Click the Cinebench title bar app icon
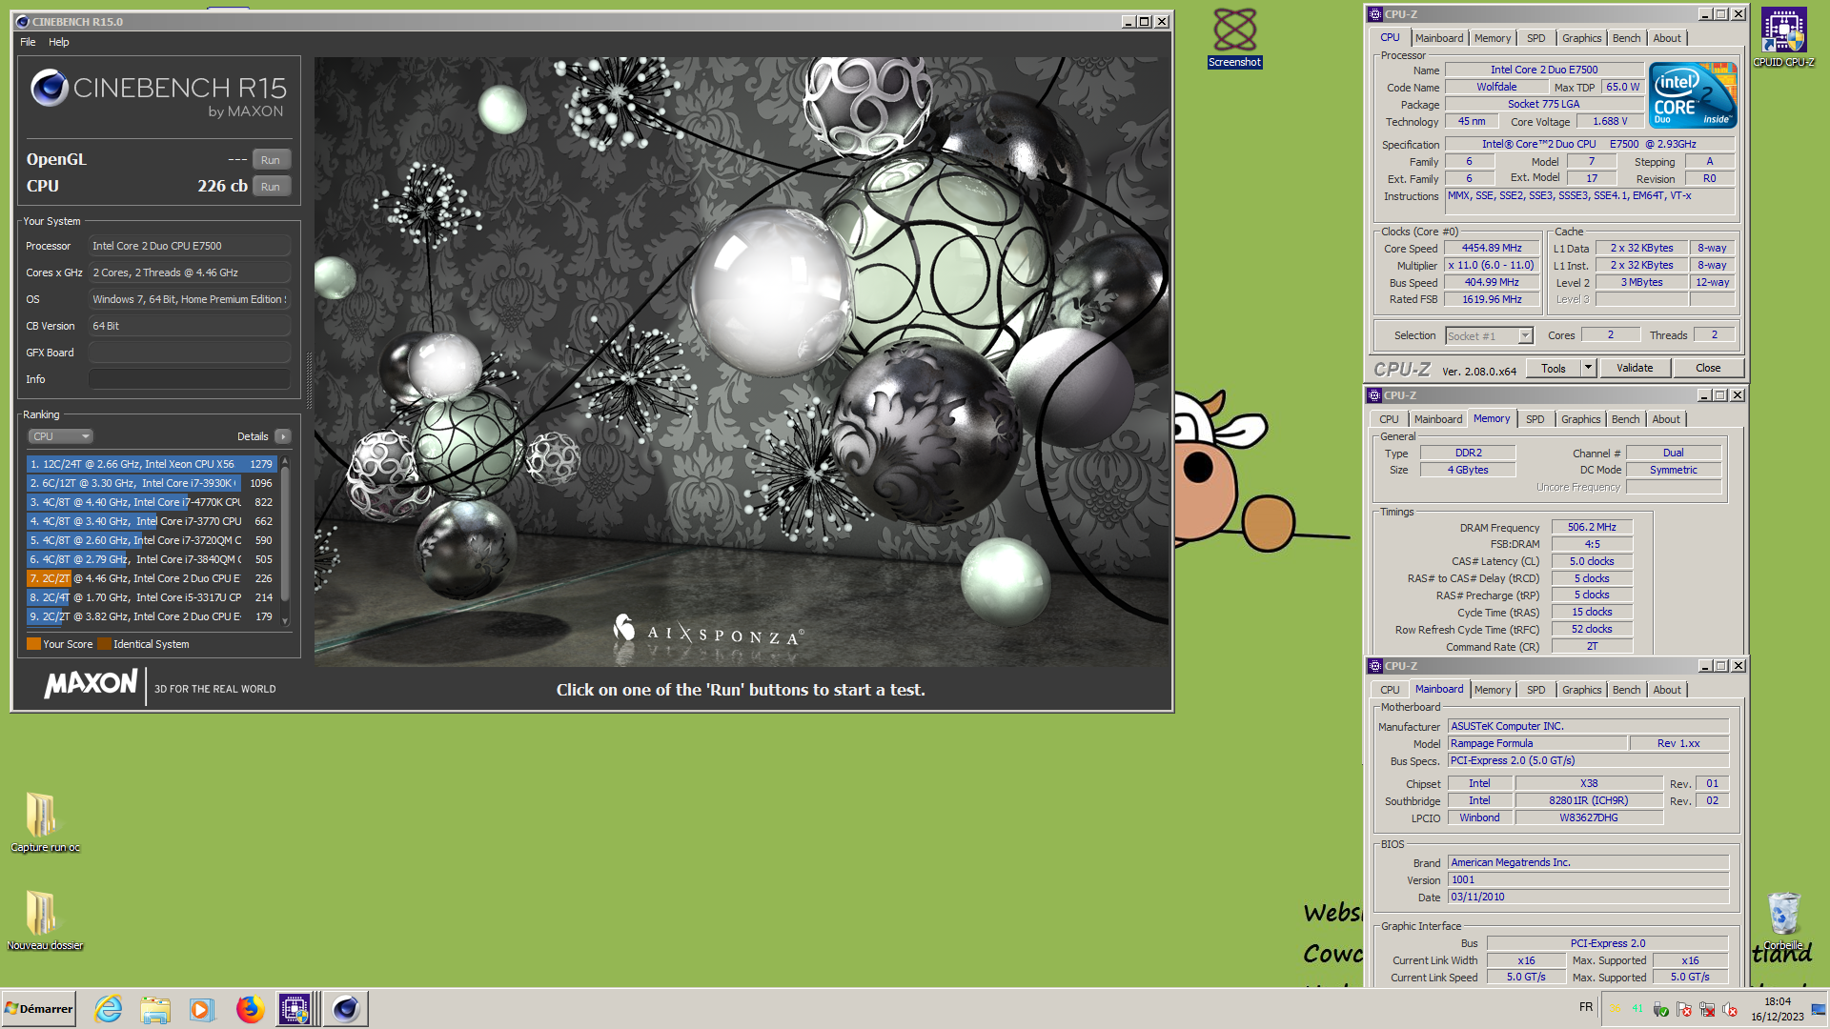This screenshot has width=1830, height=1029. point(23,21)
